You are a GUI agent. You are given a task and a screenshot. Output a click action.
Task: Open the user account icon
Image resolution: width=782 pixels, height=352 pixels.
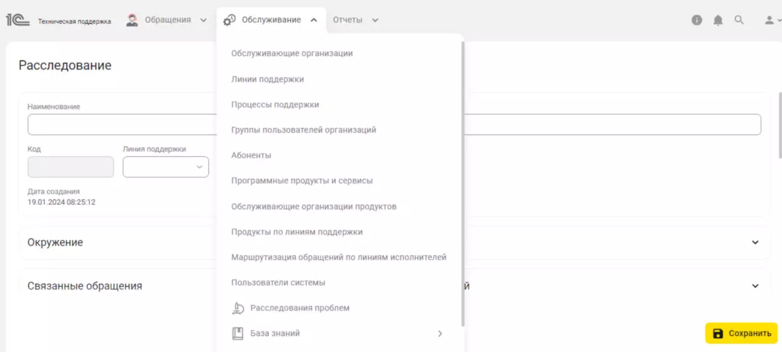coord(768,20)
